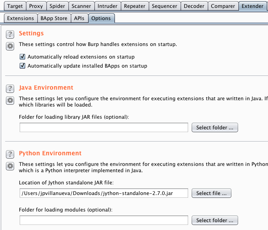Click the help icon beside Python Environment
The height and width of the screenshot is (230, 268).
[11, 154]
